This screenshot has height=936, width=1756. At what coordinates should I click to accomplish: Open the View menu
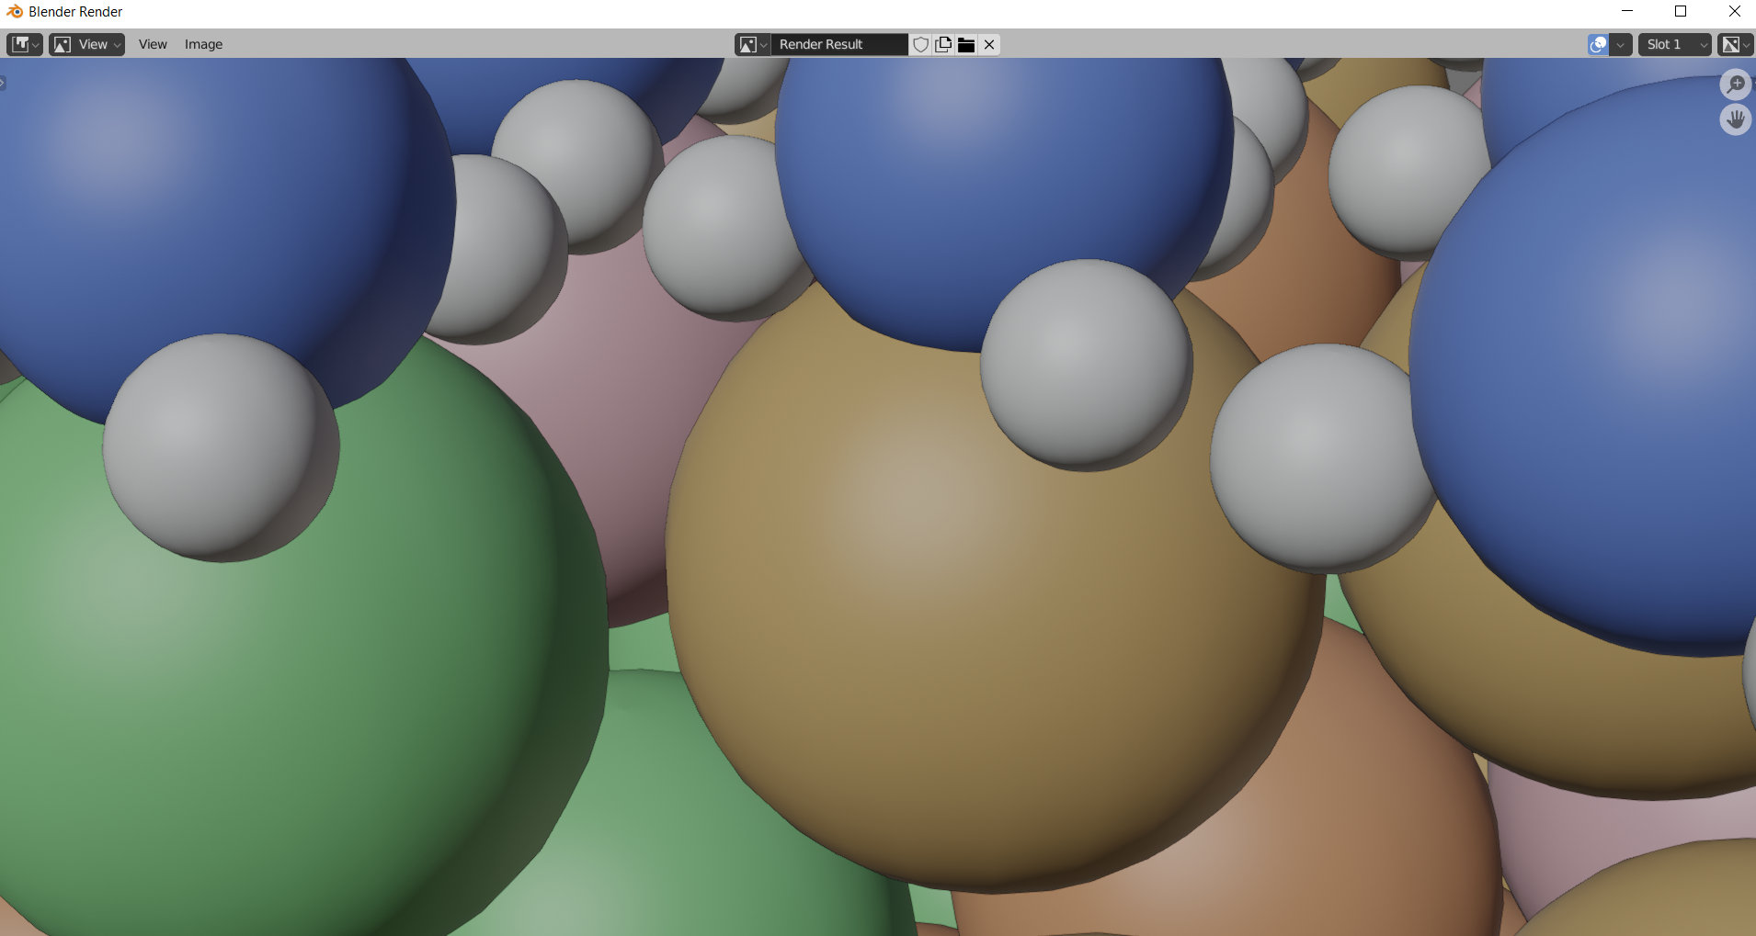[x=153, y=44]
